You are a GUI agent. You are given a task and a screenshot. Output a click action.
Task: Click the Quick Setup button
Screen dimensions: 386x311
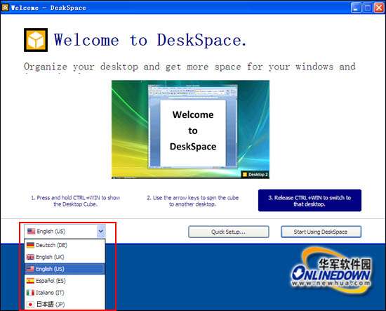pos(229,232)
